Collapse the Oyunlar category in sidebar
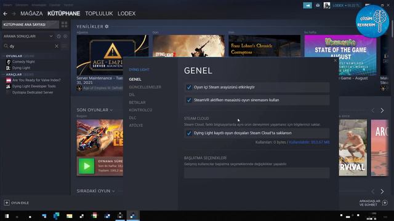The width and height of the screenshot is (394, 221). point(14,56)
